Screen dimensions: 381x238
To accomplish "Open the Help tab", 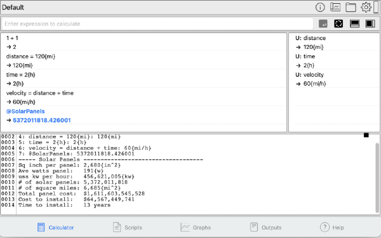I will click(x=332, y=228).
